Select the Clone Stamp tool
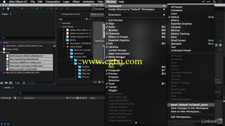The image size is (225, 126). click(x=51, y=9)
